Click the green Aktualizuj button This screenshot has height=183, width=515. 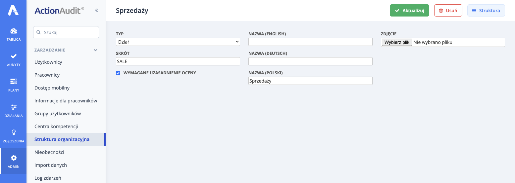click(x=409, y=11)
